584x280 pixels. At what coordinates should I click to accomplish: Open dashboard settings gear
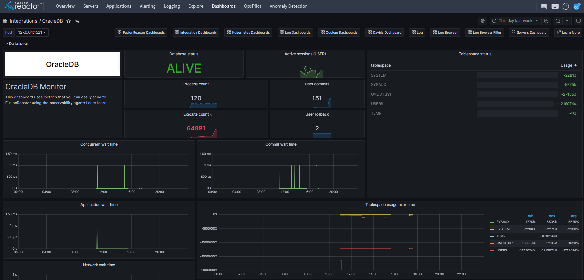click(x=483, y=21)
